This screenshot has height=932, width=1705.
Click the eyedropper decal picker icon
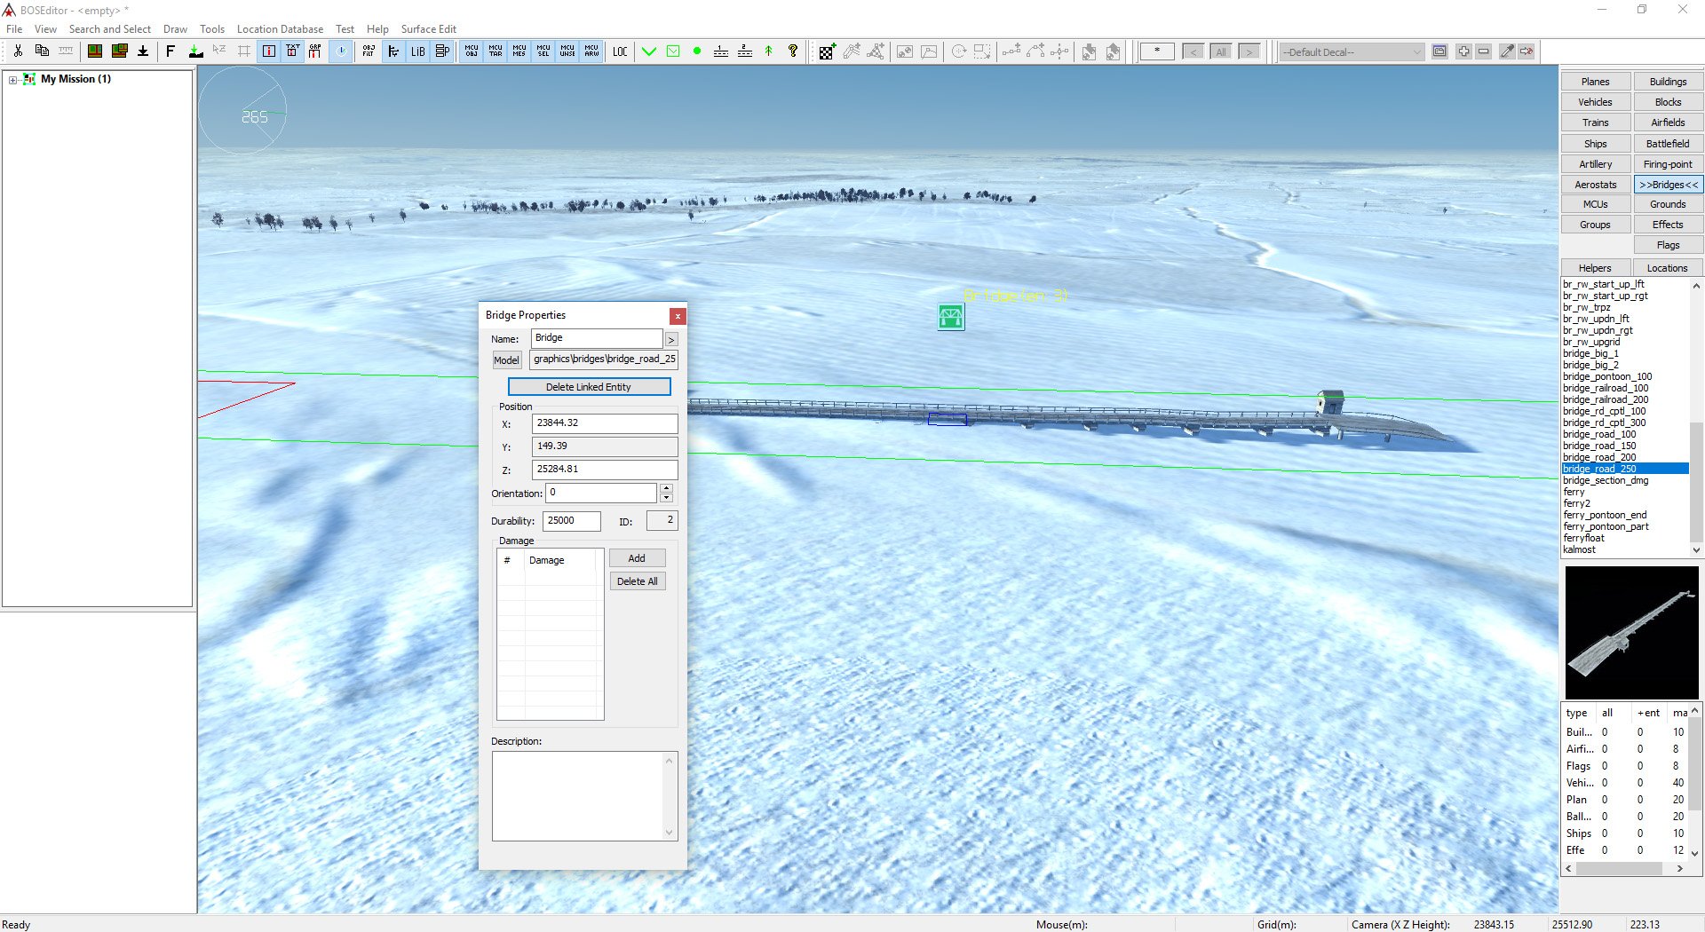[x=1506, y=51]
